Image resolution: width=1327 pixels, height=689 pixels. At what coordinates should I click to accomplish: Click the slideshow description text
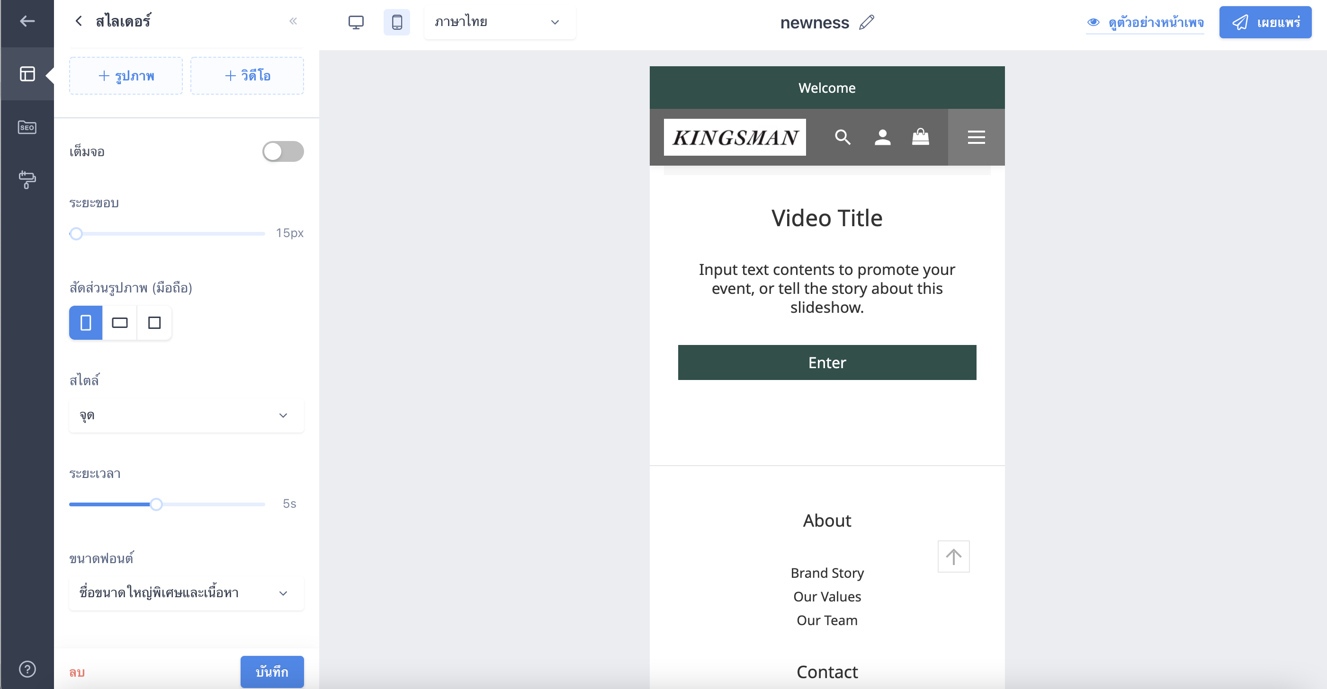827,288
